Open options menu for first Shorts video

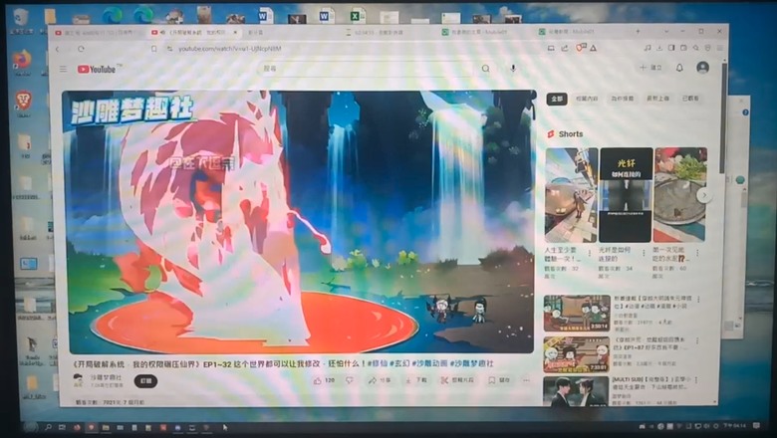[590, 253]
